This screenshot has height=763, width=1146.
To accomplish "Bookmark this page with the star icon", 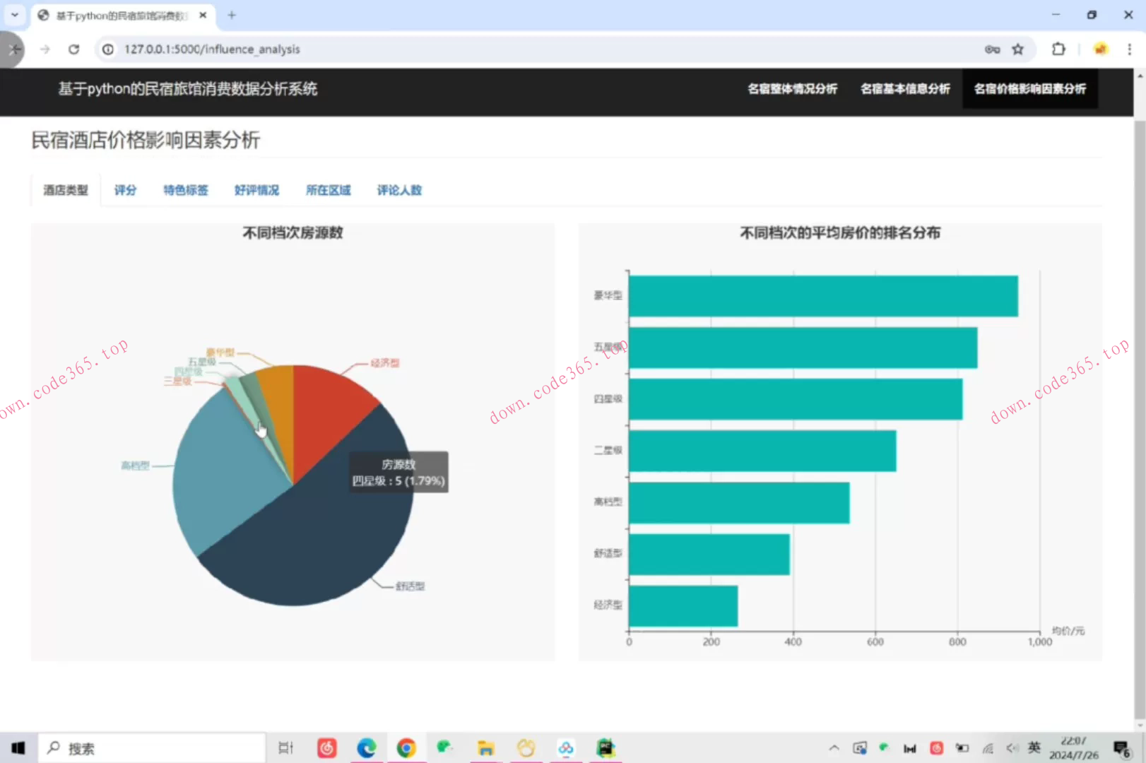I will click(1017, 49).
